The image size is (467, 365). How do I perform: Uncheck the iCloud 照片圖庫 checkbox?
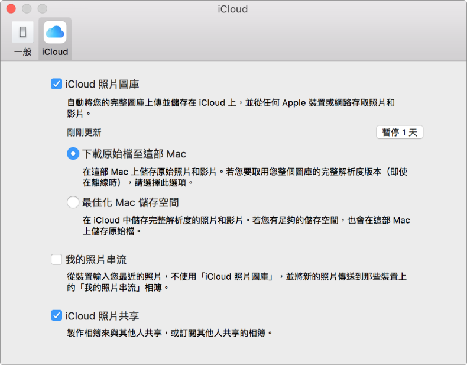click(57, 84)
